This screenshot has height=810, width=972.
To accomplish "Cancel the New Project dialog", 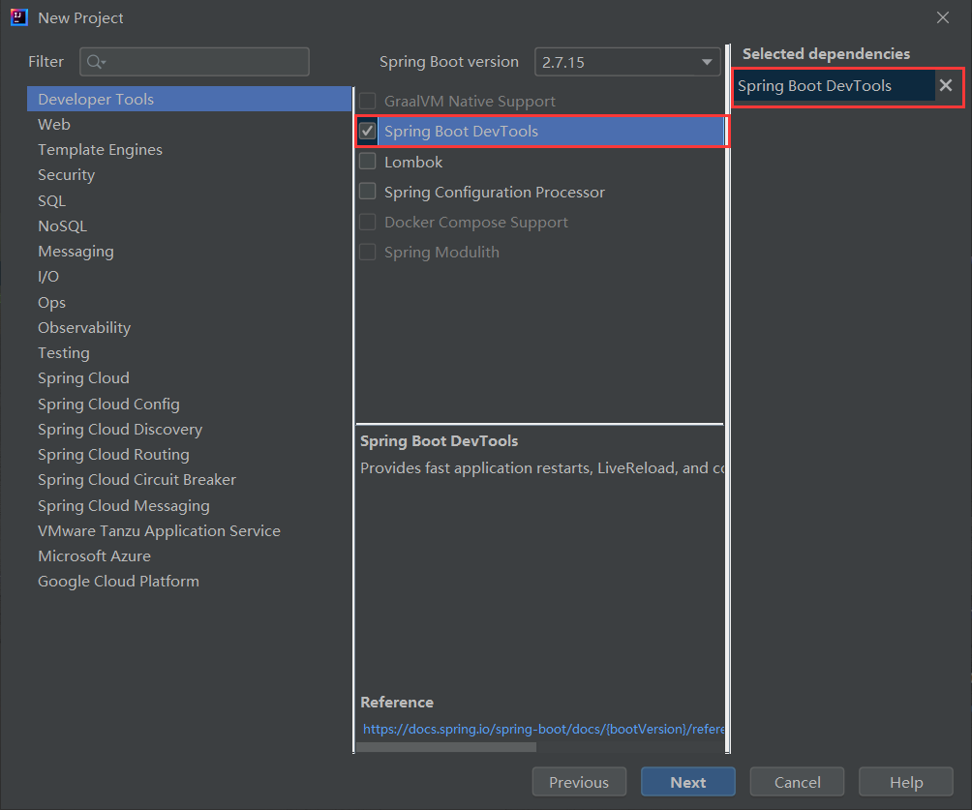I will click(797, 781).
